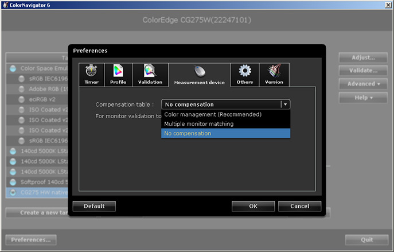Viewport: 394px width, 252px height.
Task: Select No compensation highlighted option
Action: click(225, 133)
